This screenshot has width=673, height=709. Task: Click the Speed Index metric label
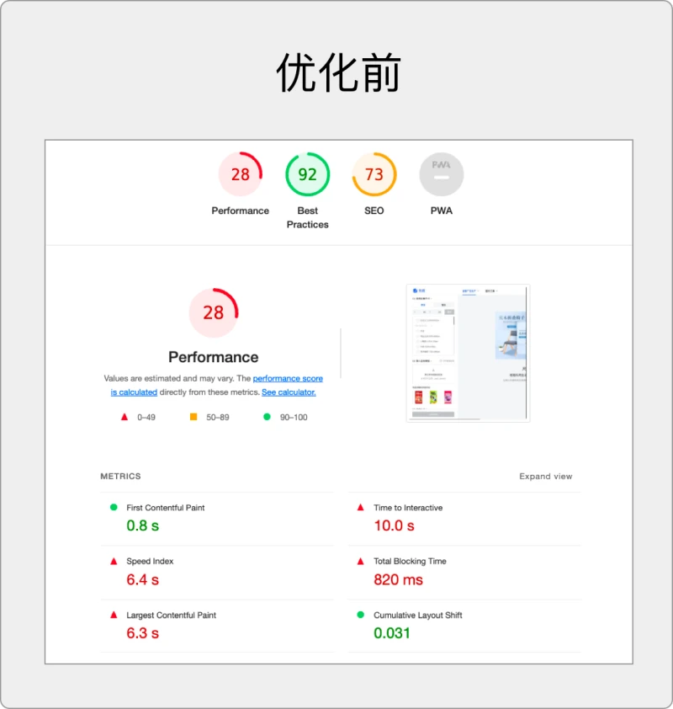150,561
